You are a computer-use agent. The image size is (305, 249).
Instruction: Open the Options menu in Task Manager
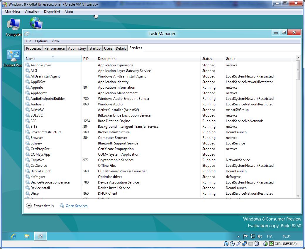click(x=41, y=41)
